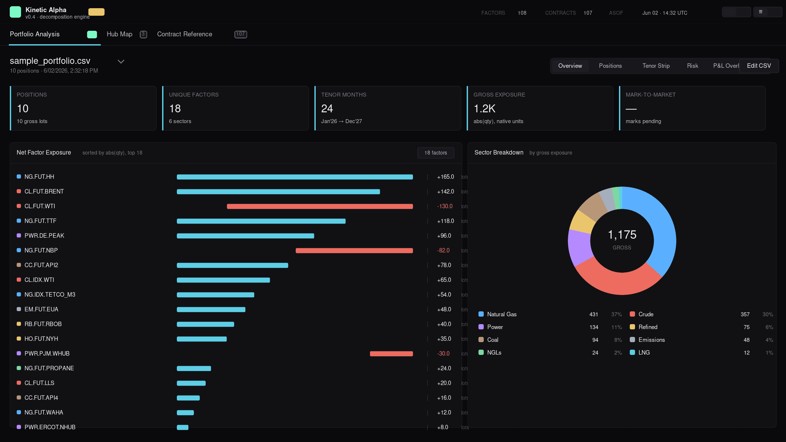This screenshot has width=786, height=442.
Task: Select the CL.FUT.WTI factor label
Action: (40, 206)
